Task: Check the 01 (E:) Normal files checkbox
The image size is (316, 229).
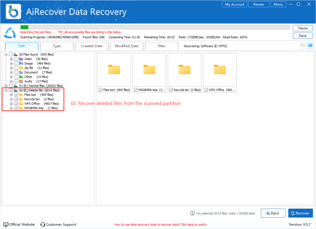Action: (x=11, y=86)
